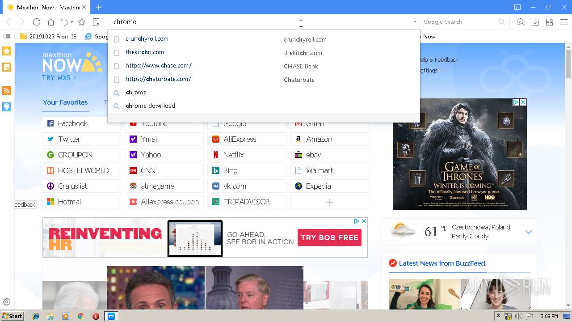Open the vk.com shortcut
Screen dimensions: 572x322
[x=247, y=186]
